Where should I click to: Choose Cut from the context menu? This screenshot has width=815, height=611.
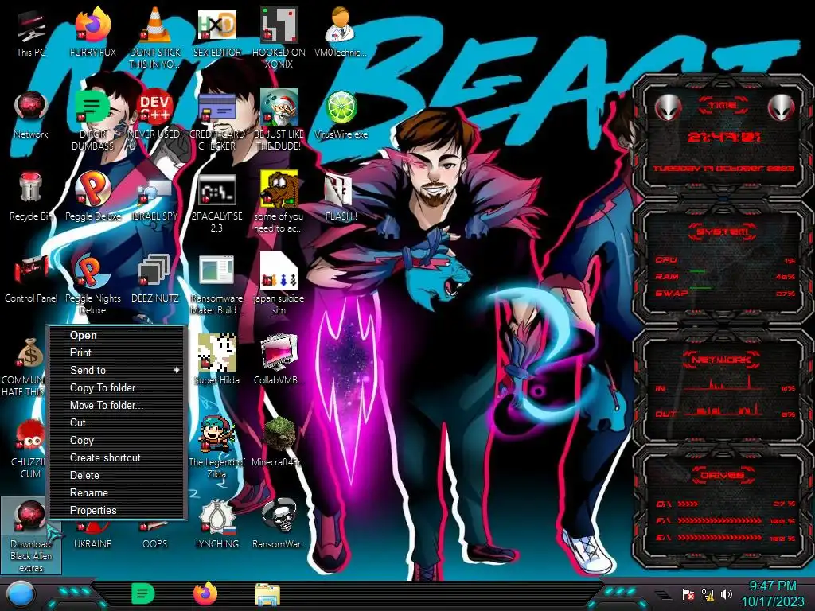117,423
